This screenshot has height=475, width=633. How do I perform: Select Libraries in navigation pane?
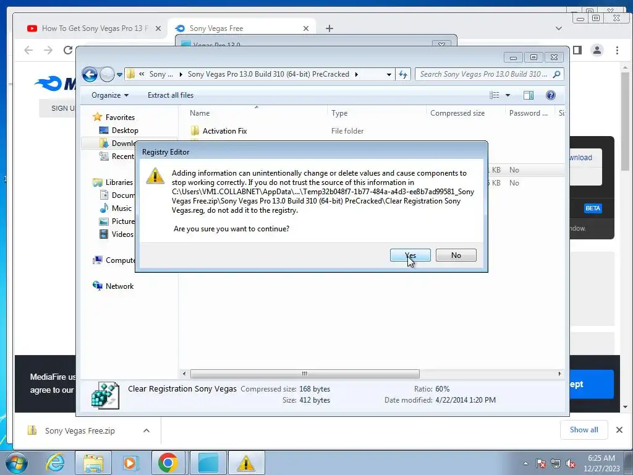[119, 182]
